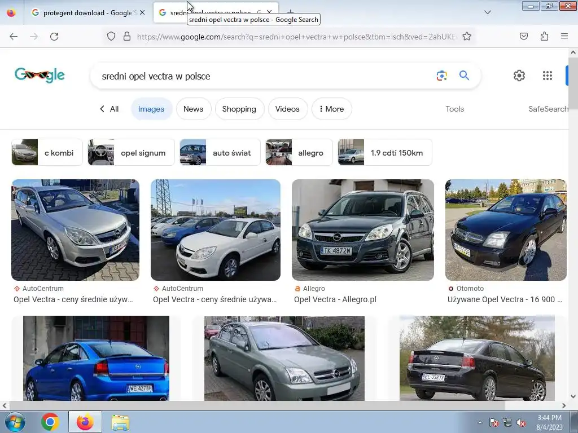
Task: Open black Vectra rear view image
Action: click(477, 358)
